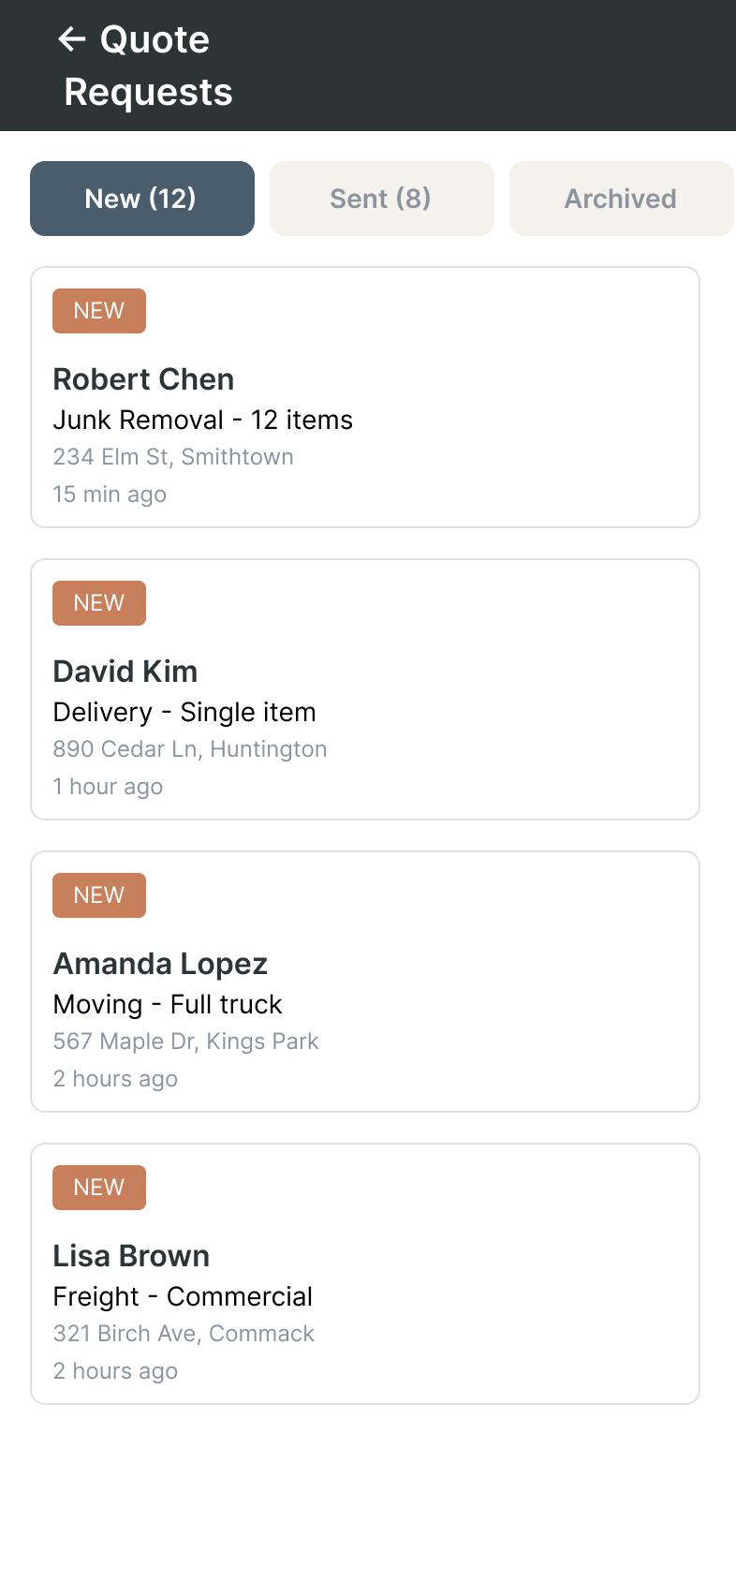Click the Moving - Full truck description
Image resolution: width=736 pixels, height=1596 pixels.
(x=168, y=1004)
